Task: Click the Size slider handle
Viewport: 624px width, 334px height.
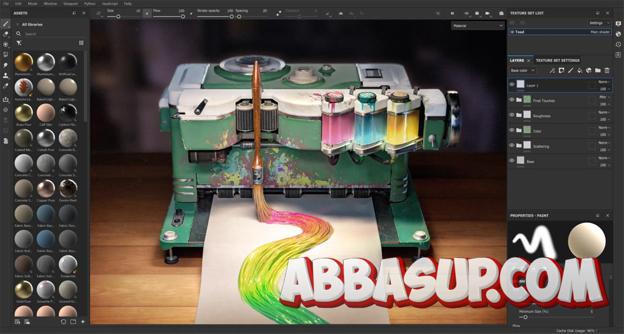Action: click(x=118, y=17)
